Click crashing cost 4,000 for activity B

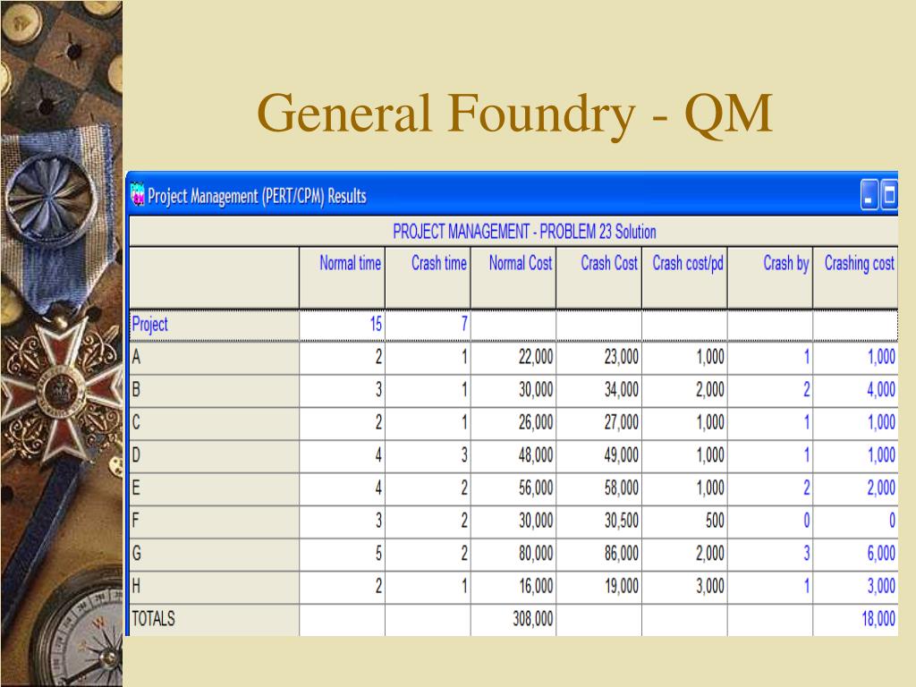pos(881,389)
